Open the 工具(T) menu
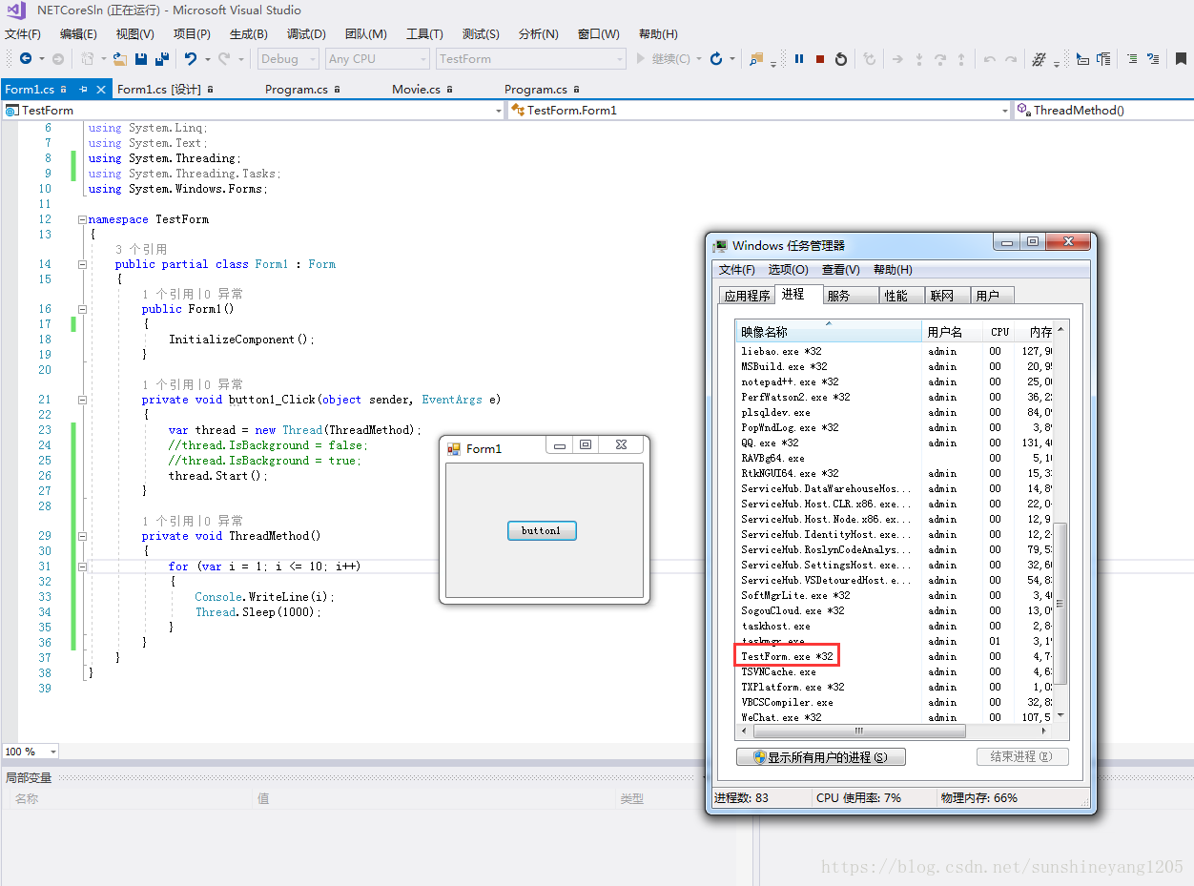1194x886 pixels. pos(424,34)
